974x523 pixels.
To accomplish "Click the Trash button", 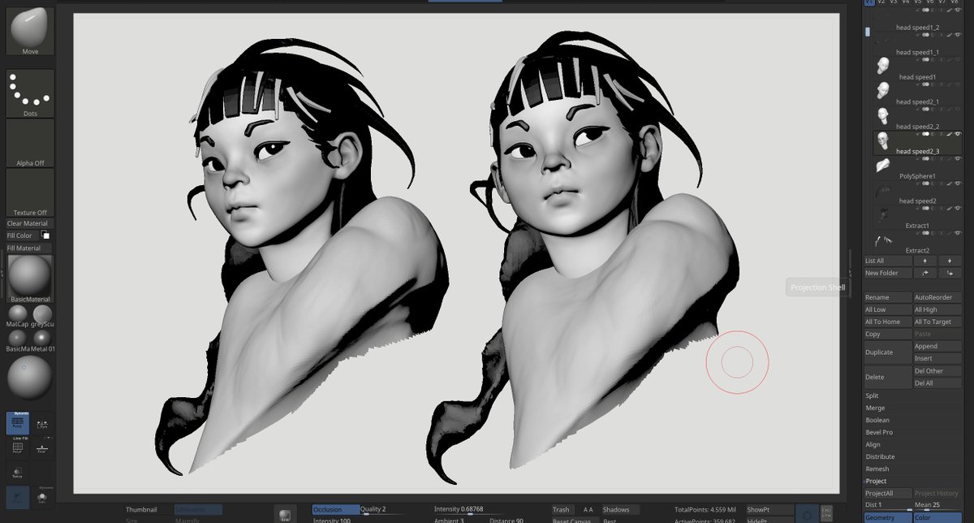I will [564, 509].
